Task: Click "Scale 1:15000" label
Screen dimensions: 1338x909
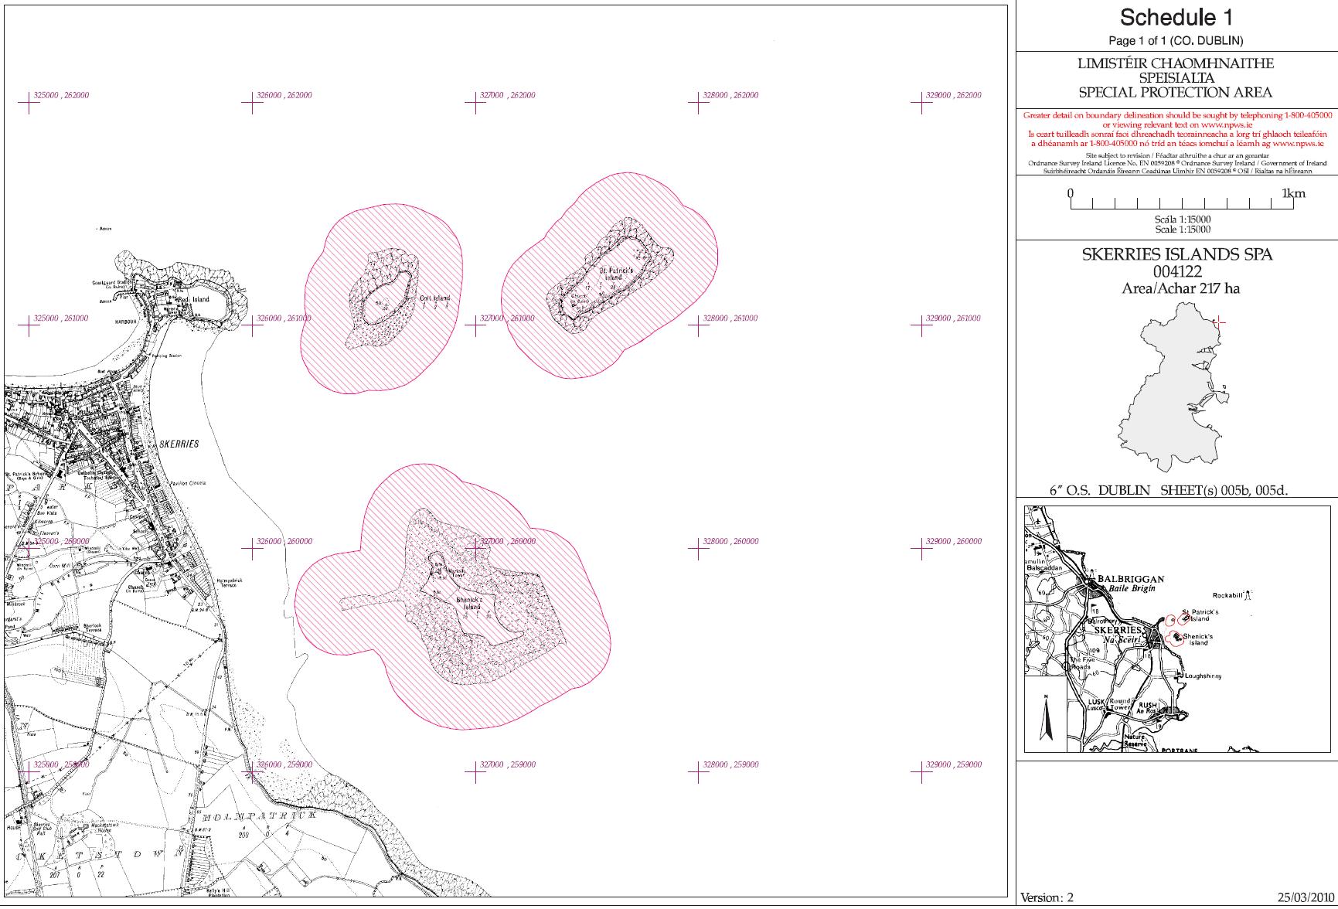Action: point(1183,230)
